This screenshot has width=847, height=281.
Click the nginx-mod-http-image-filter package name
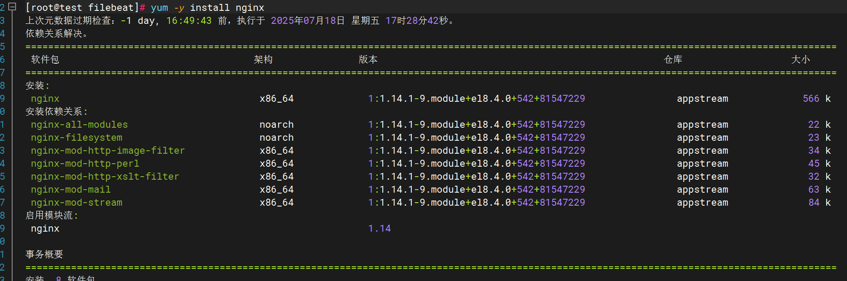click(108, 151)
